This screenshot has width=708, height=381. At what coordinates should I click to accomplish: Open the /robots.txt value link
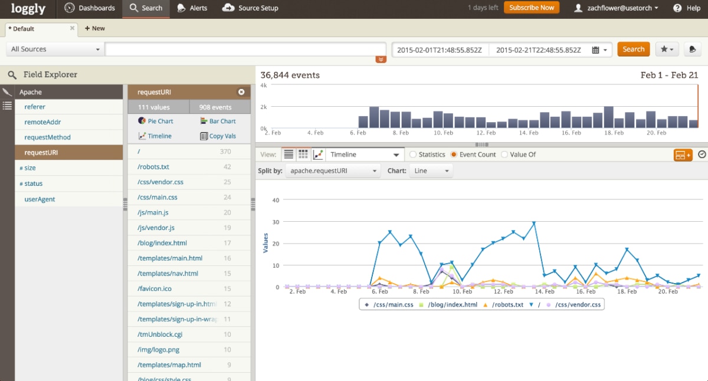[x=153, y=166]
